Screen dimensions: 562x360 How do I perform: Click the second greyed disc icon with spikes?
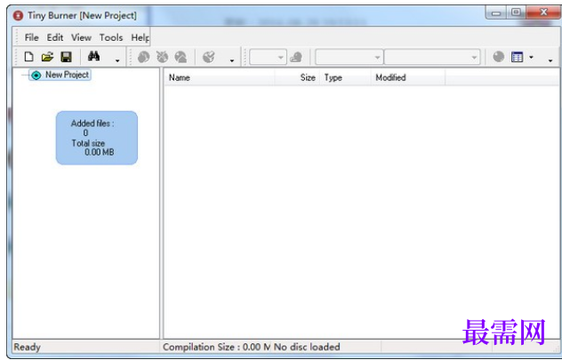coord(162,57)
